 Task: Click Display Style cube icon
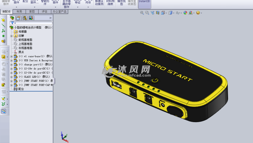(170, 13)
